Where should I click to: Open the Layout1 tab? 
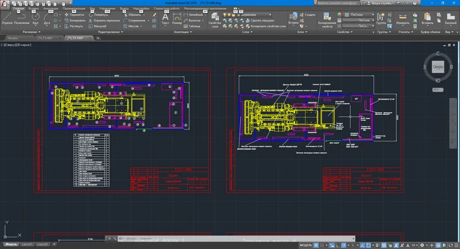point(27,244)
